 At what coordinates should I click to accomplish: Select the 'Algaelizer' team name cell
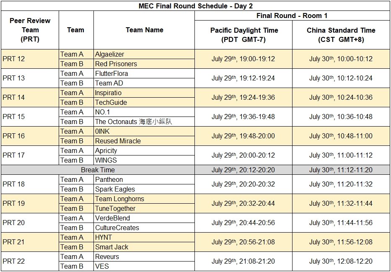coord(110,54)
